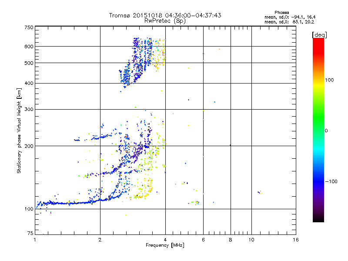Screen dimensions: 348x261
Task: Click y-axis tick label '75'
Action: pyautogui.click(x=30, y=233)
